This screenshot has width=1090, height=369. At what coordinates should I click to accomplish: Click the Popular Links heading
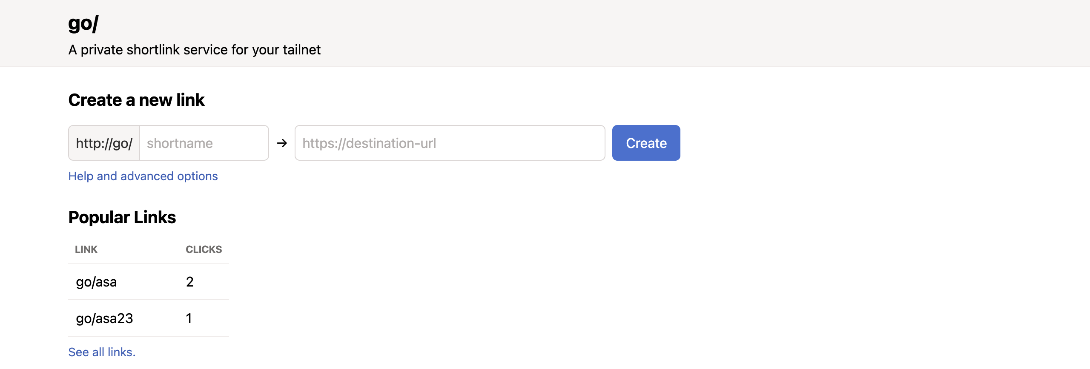[x=122, y=218]
